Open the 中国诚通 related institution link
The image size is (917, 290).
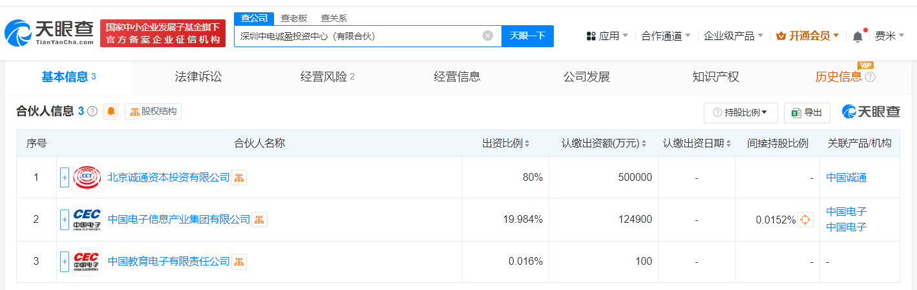[x=847, y=178]
